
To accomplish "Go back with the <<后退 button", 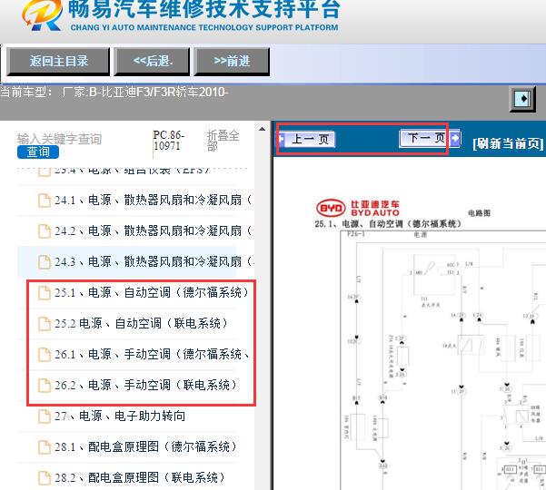I will pyautogui.click(x=152, y=62).
